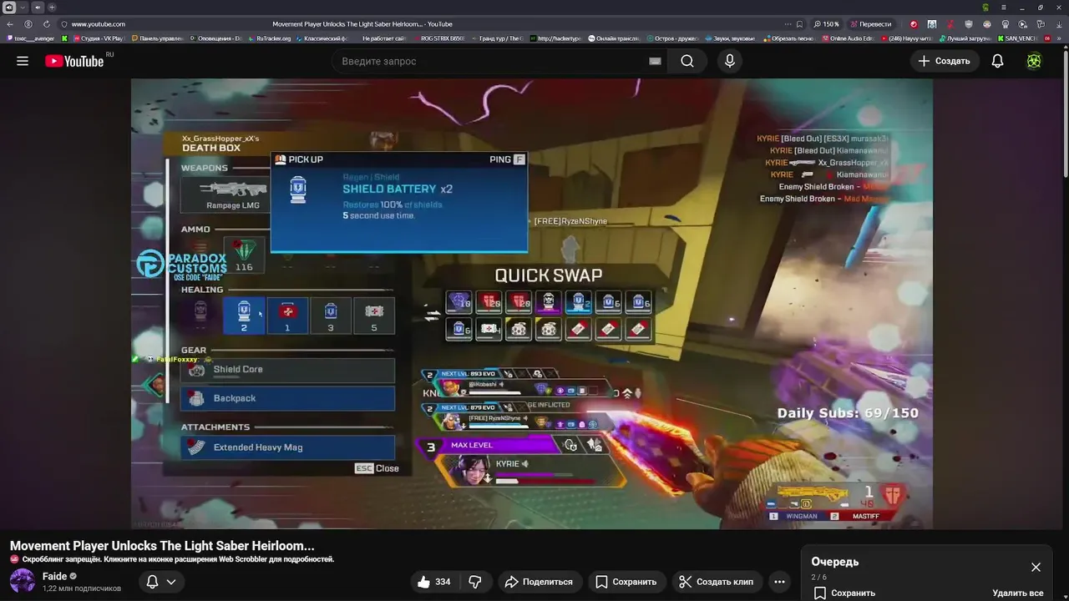
Task: Open the Студия - VK Play bookmark
Action: pyautogui.click(x=98, y=38)
